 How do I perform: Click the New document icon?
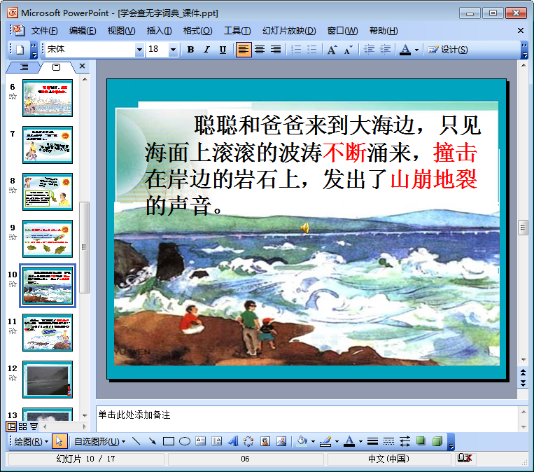[20, 50]
